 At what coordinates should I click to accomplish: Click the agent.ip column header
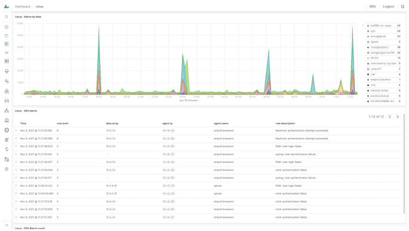coord(167,123)
